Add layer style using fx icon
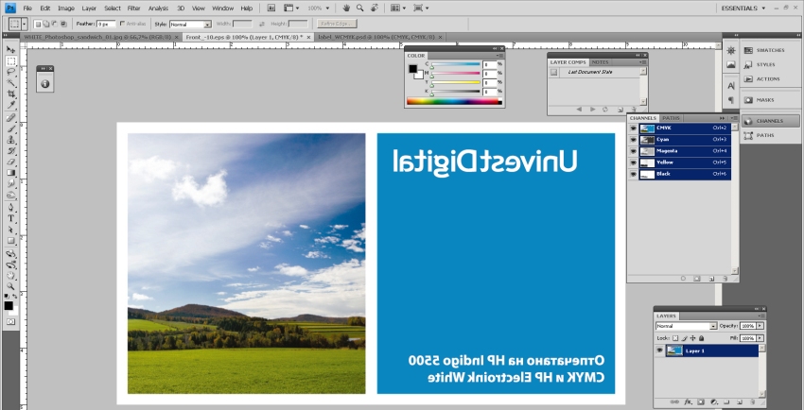The image size is (804, 410). pos(688,402)
